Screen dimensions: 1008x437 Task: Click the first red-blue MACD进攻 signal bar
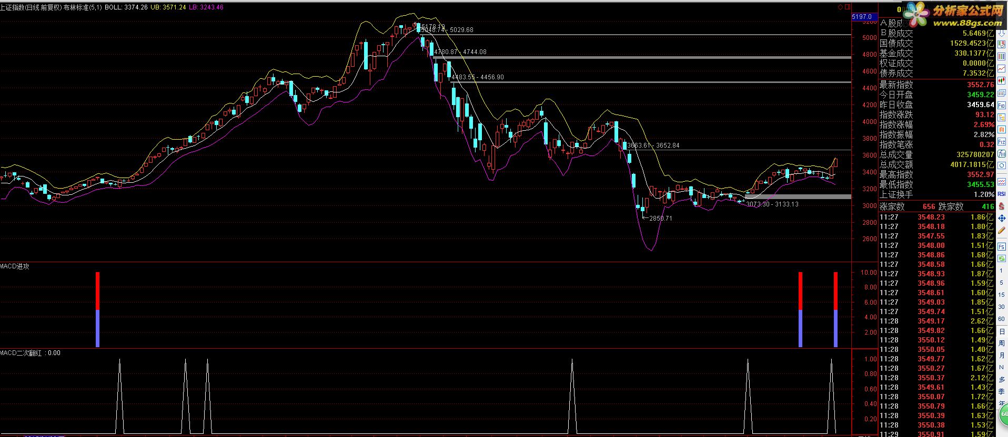pyautogui.click(x=97, y=309)
